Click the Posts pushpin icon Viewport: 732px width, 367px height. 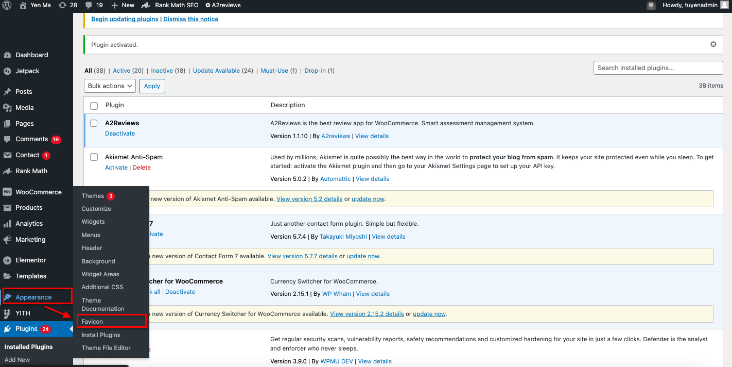click(7, 92)
